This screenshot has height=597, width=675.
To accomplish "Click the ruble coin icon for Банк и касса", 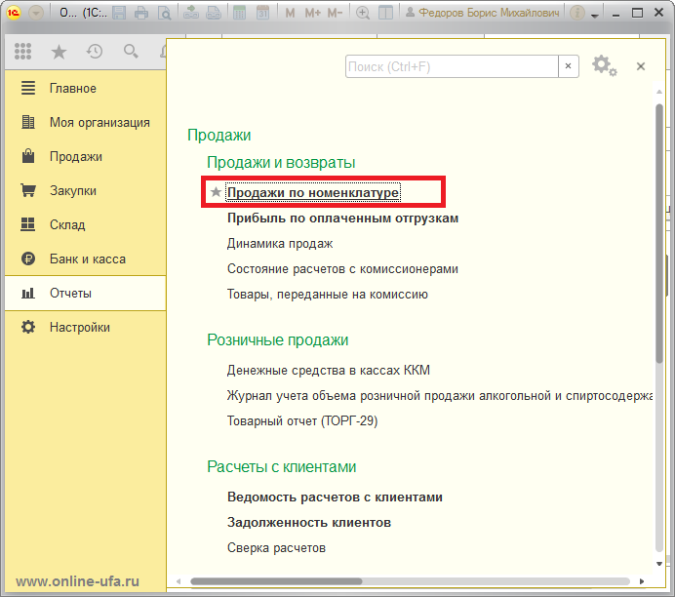I will coord(28,259).
